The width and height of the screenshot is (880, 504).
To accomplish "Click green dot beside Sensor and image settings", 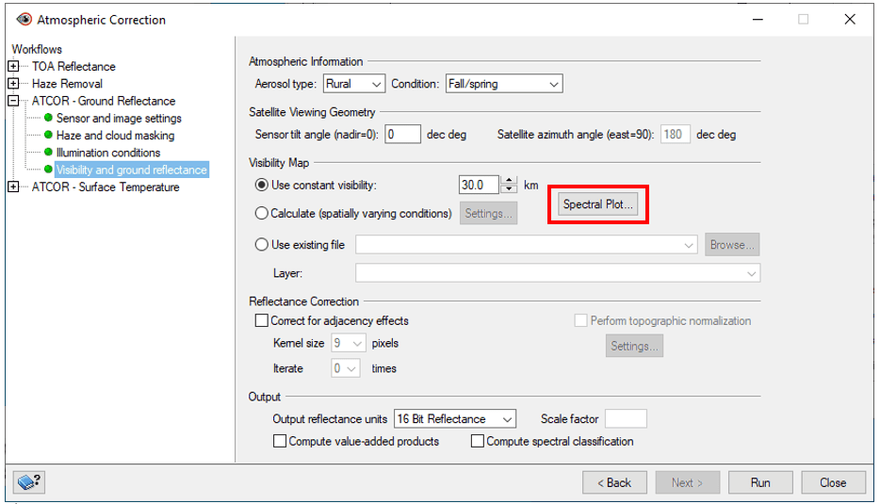I will [48, 118].
